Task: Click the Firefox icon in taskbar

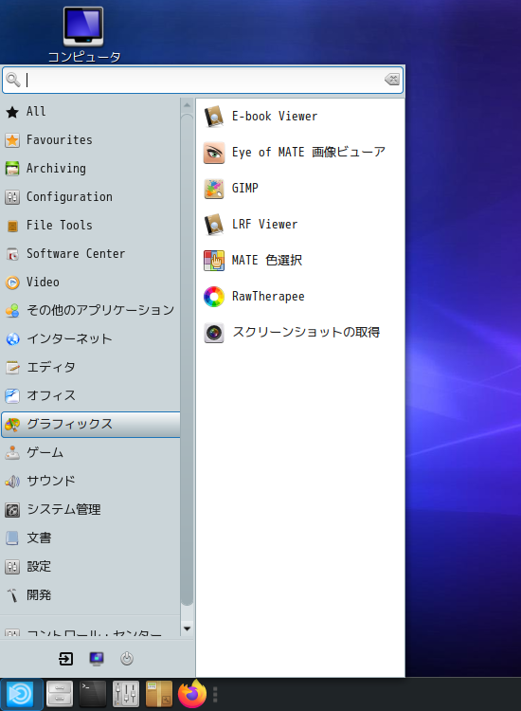Action: click(192, 694)
